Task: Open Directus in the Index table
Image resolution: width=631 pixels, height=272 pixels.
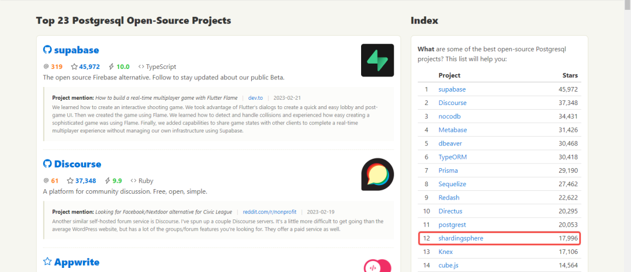Action: tap(450, 211)
